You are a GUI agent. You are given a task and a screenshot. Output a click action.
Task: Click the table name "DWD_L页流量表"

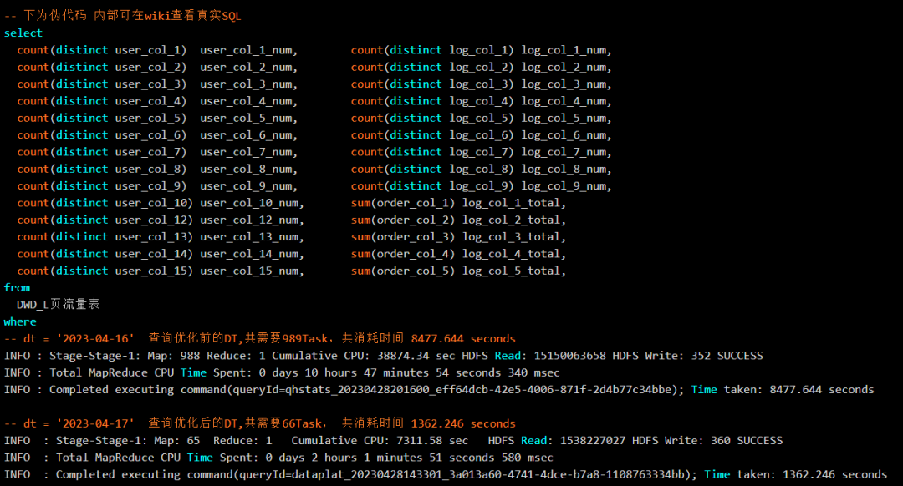(x=59, y=304)
